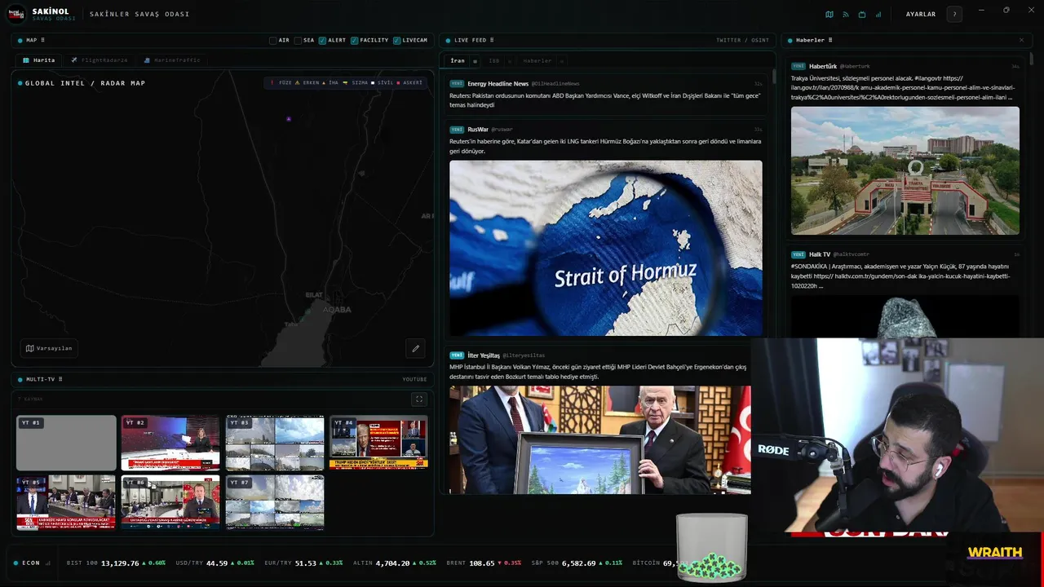The height and width of the screenshot is (587, 1044).
Task: Open the YT #3 camera grid tile
Action: [x=275, y=444]
